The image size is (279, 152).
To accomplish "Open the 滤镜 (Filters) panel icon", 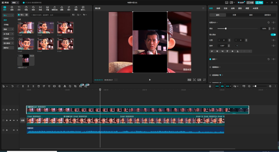I will pyautogui.click(x=62, y=8).
